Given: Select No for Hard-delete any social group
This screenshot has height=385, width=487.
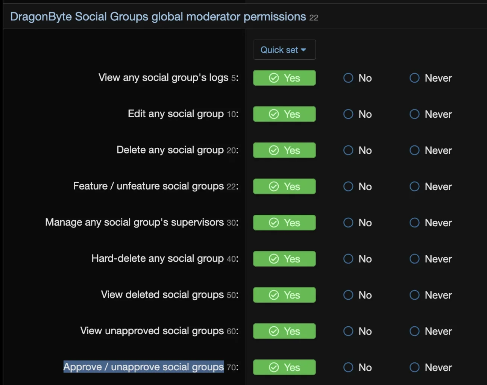Looking at the screenshot, I should click(x=358, y=259).
